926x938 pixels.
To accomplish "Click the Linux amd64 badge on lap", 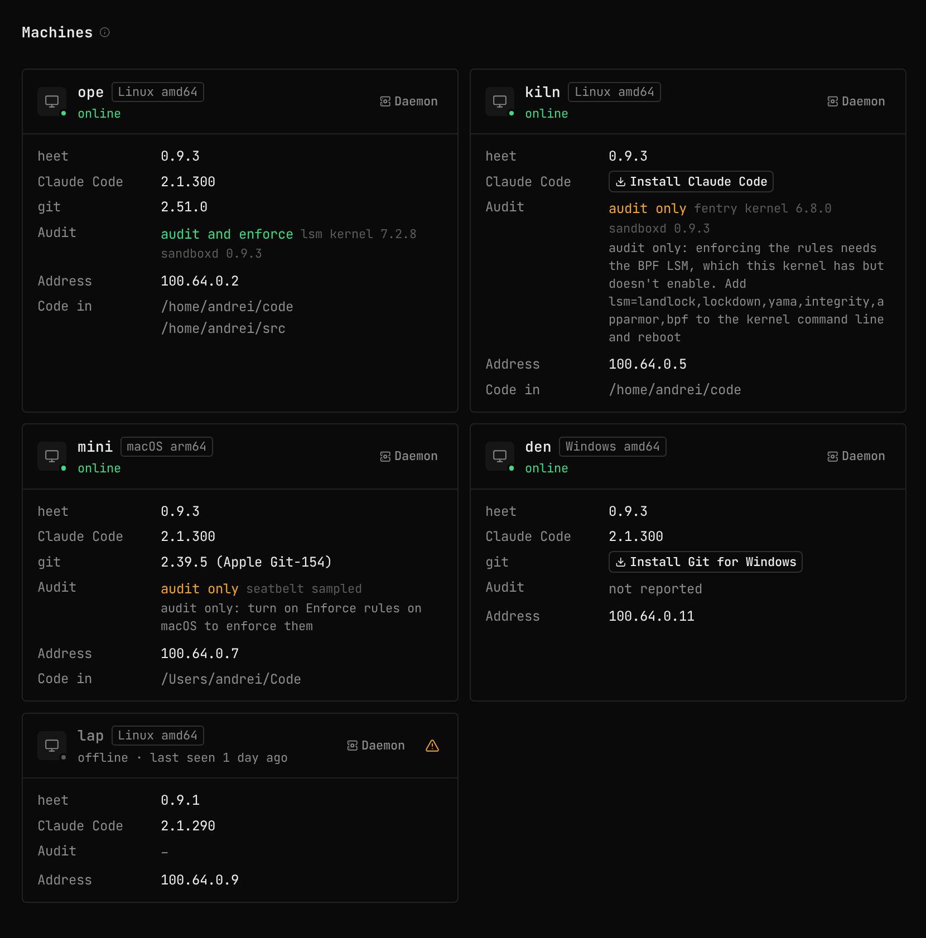I will (x=158, y=736).
